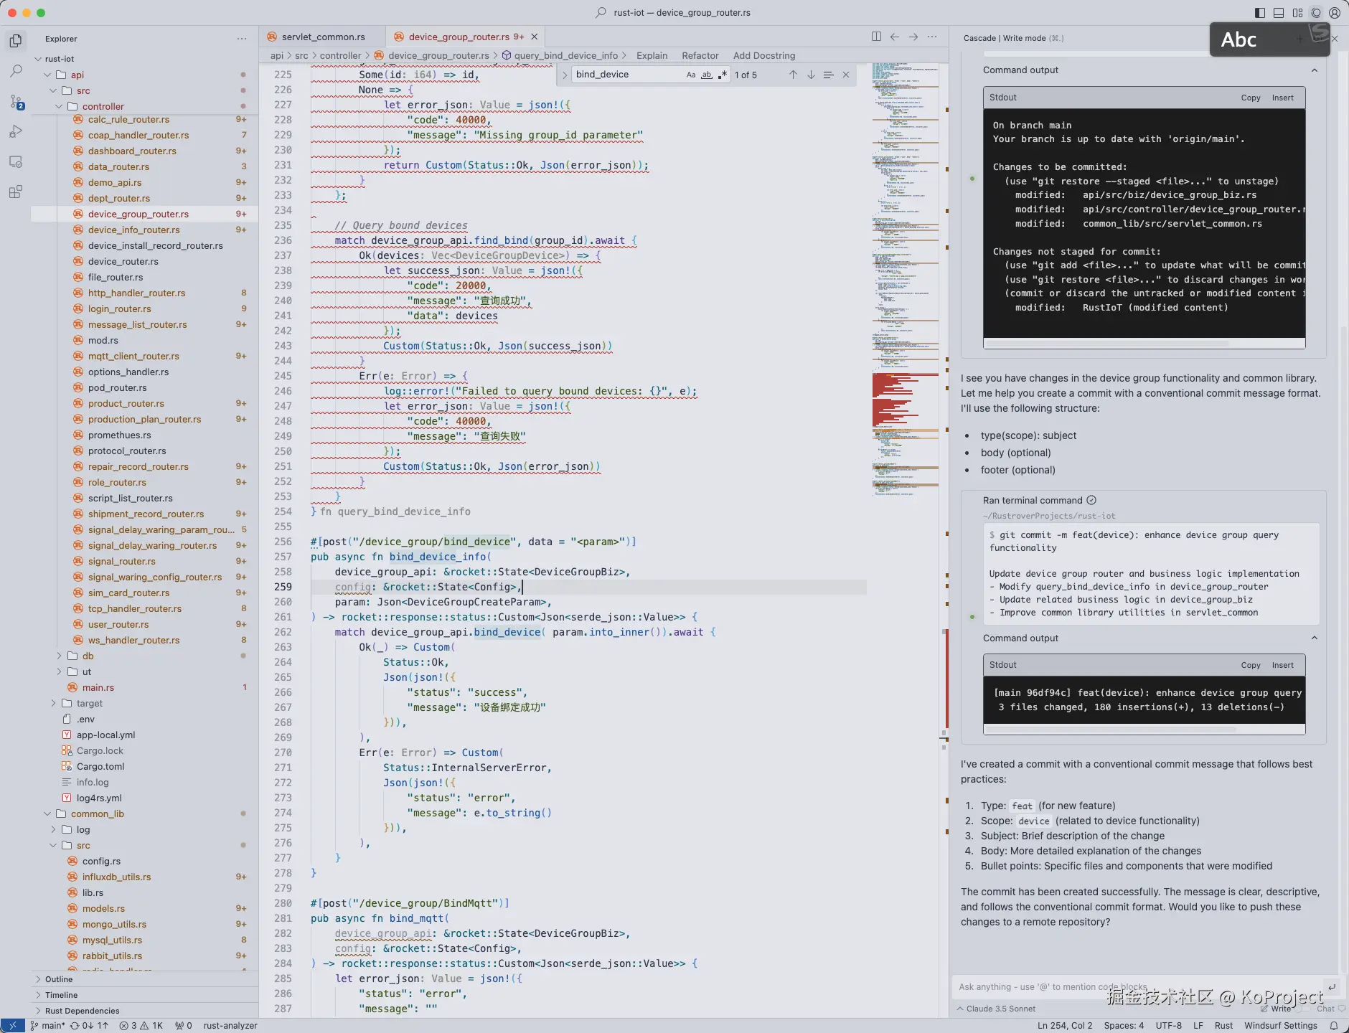The width and height of the screenshot is (1349, 1033).
Task: Open Windsurf Settings in status bar
Action: point(1281,1026)
